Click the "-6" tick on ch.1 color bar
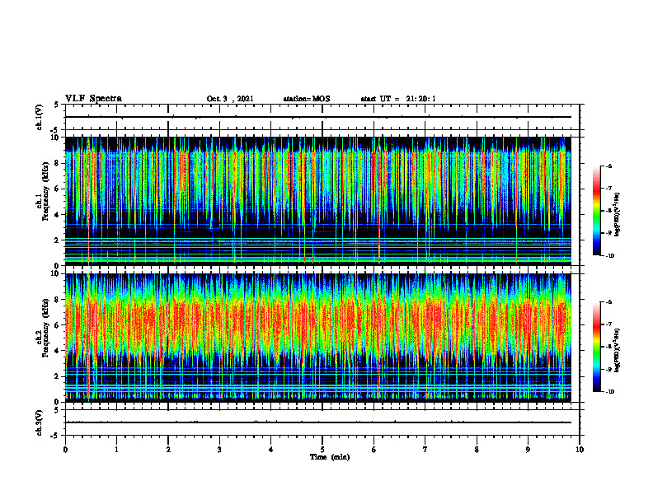Image resolution: width=653 pixels, height=504 pixels. [x=609, y=166]
